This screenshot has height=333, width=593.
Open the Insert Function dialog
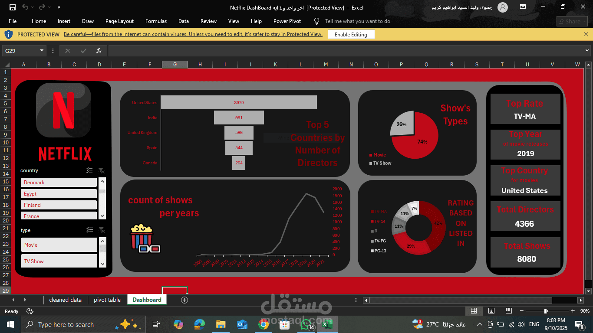pos(99,51)
